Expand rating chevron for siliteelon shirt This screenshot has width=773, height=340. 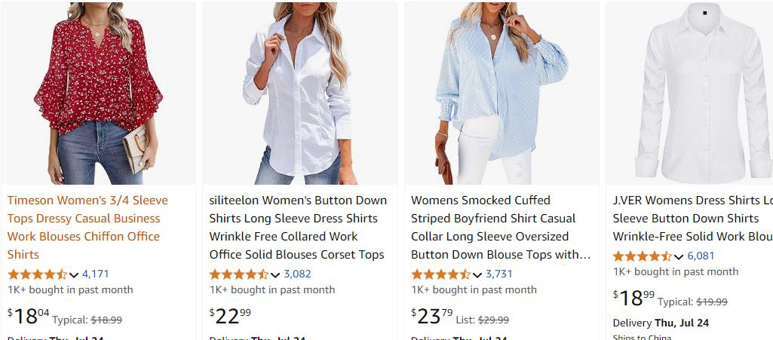point(275,274)
